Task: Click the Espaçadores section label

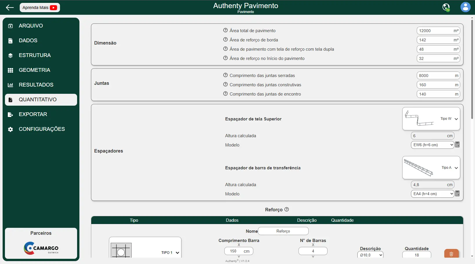Action: (x=109, y=151)
